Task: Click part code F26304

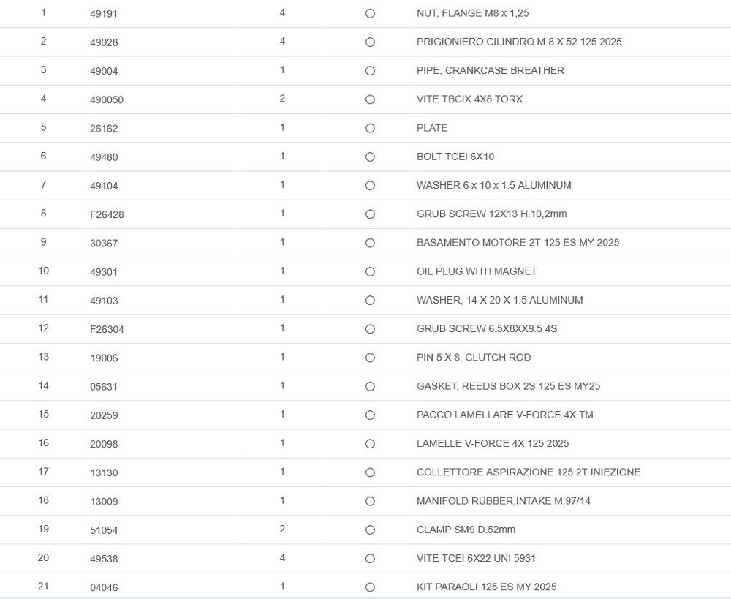Action: click(x=107, y=329)
